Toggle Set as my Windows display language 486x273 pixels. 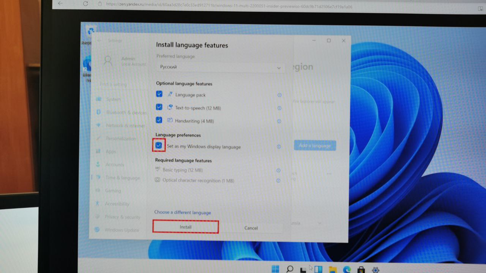coord(159,145)
